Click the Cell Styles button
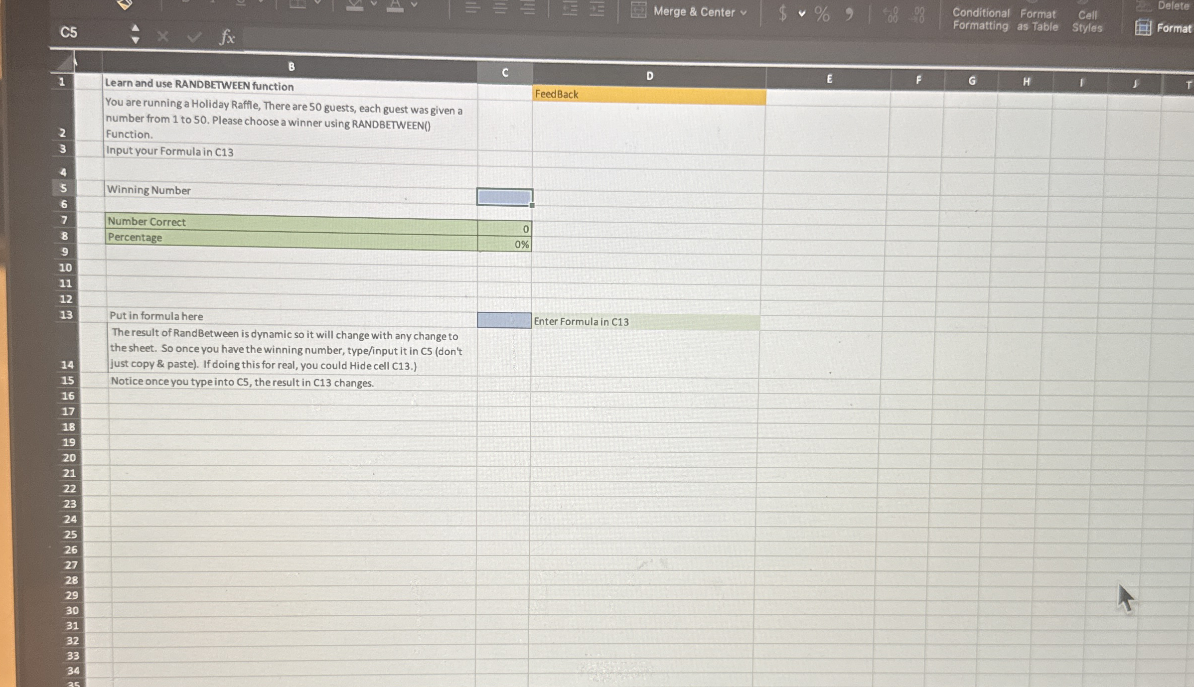Viewport: 1194px width, 687px height. (1087, 21)
